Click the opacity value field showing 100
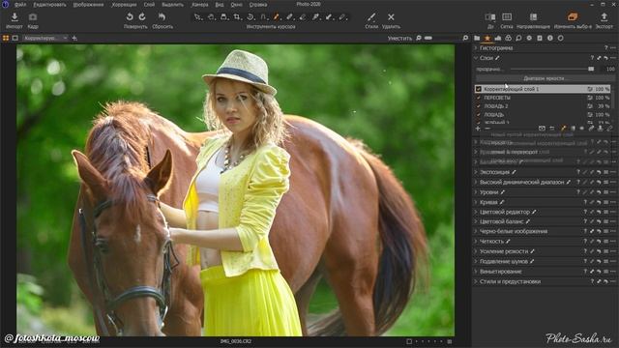The width and height of the screenshot is (619, 348). pos(609,69)
